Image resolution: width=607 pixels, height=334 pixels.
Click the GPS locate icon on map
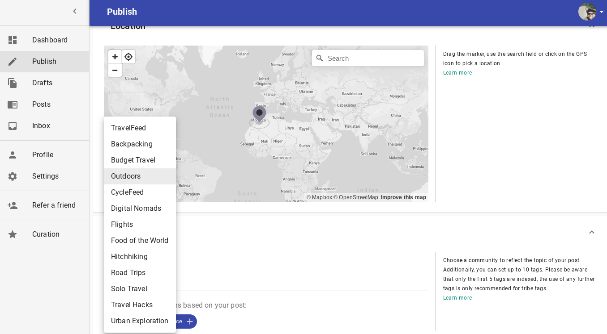tap(128, 57)
